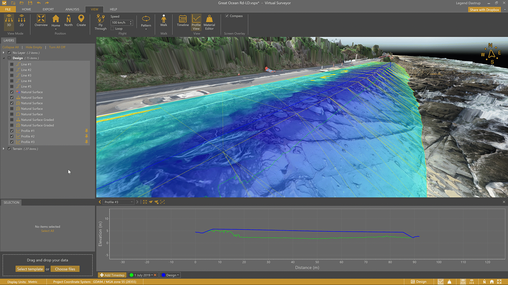Click the speed field showing 100 km/h
This screenshot has height=285, width=508.
(x=120, y=23)
